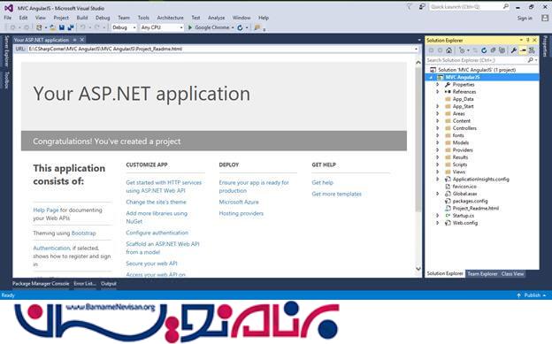Follow the Configure authentication link
Image resolution: width=552 pixels, height=344 pixels.
157,233
